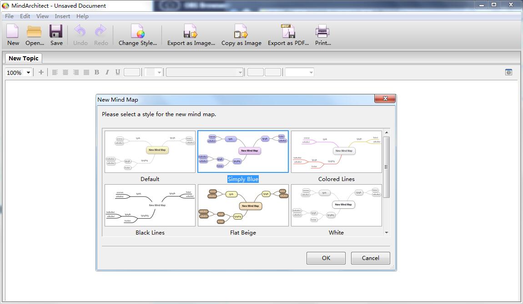Select the Black Lines style thumbnail
The width and height of the screenshot is (523, 304).
coord(150,205)
